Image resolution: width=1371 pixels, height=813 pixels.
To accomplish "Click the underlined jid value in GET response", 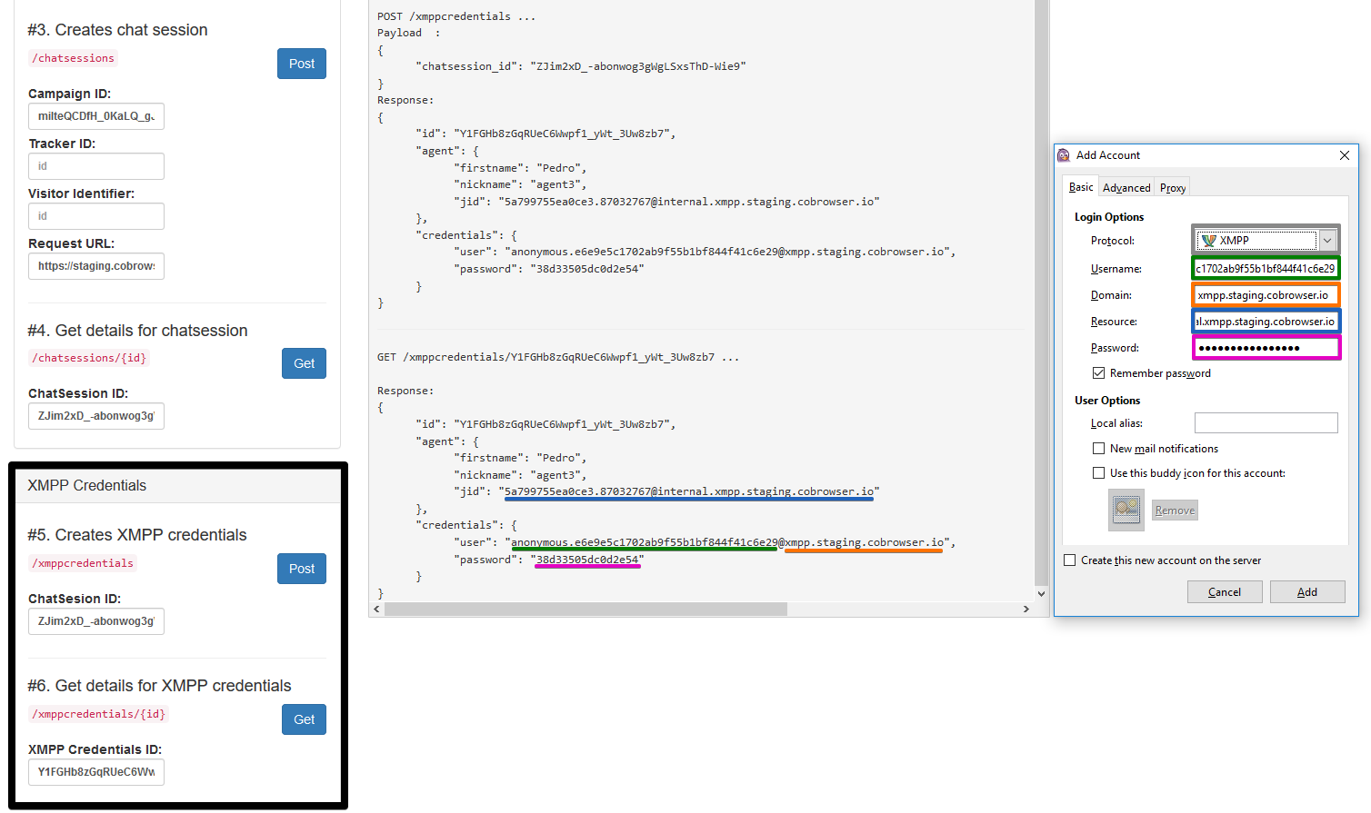I will (689, 491).
